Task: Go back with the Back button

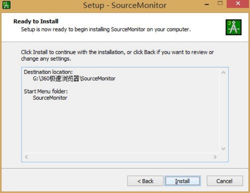Action: coord(145,181)
